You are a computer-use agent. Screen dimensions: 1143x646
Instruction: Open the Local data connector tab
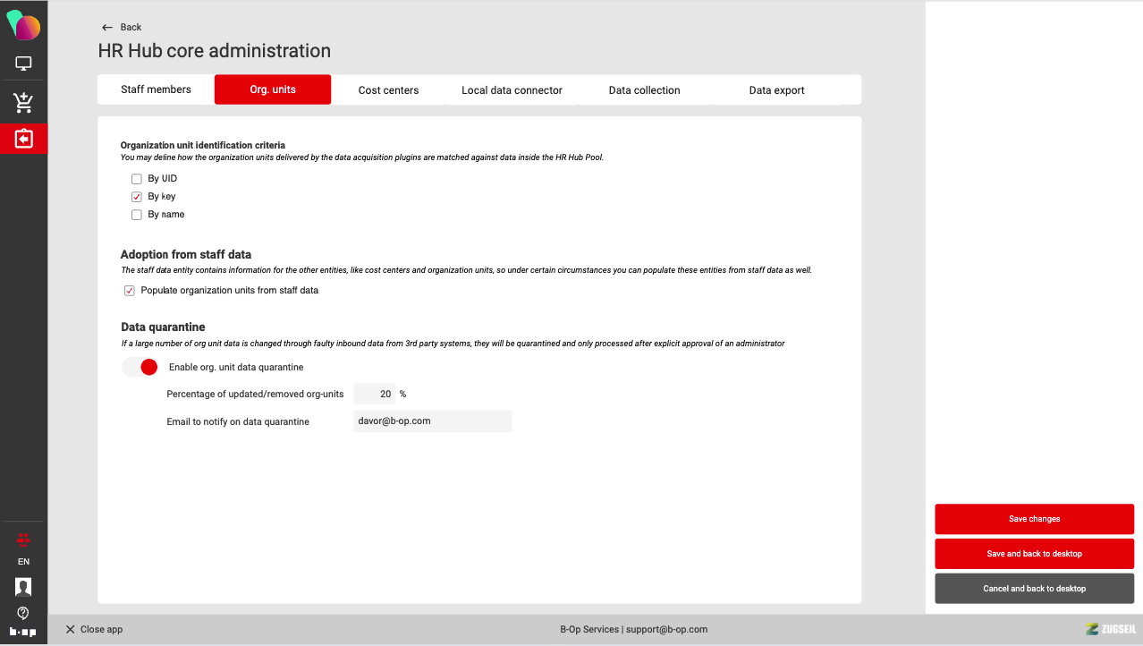512,90
